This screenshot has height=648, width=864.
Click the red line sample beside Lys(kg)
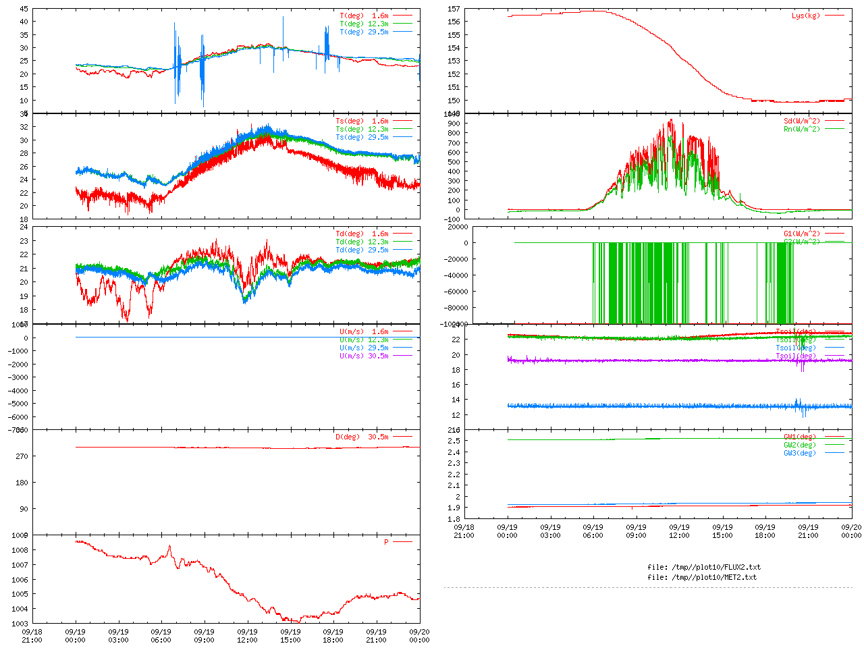834,16
